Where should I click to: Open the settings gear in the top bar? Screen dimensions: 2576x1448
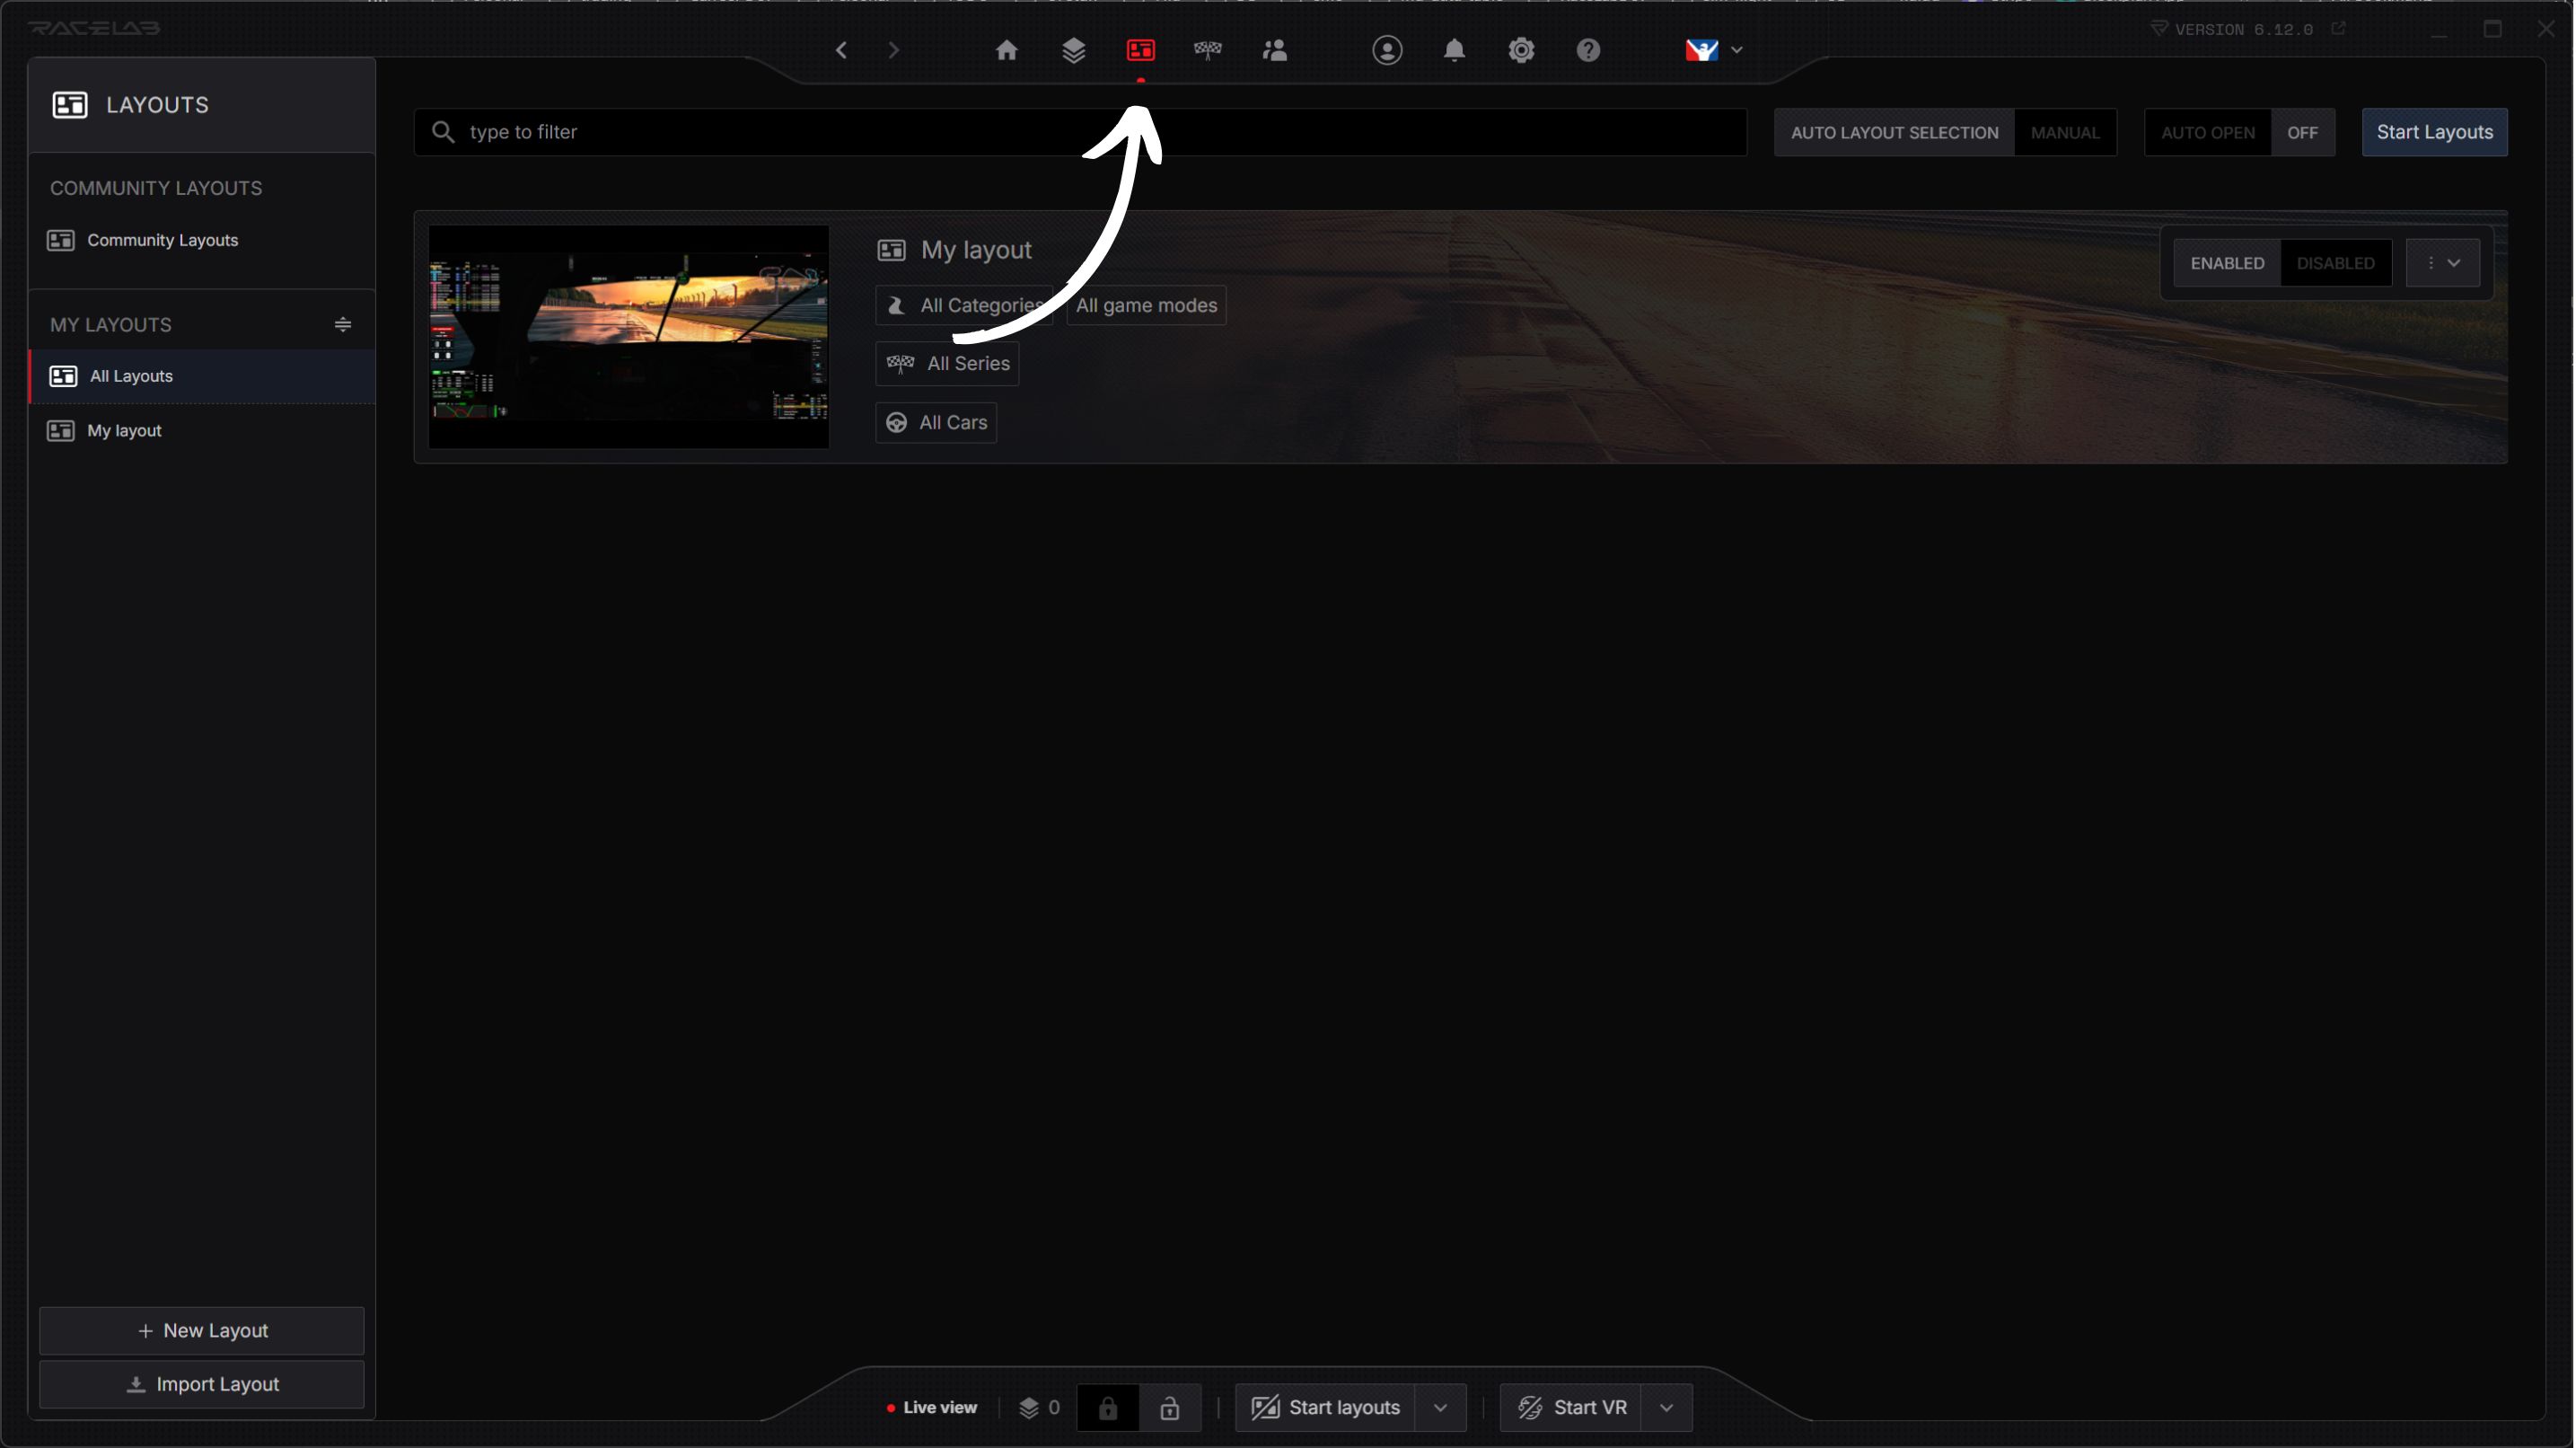[1520, 50]
